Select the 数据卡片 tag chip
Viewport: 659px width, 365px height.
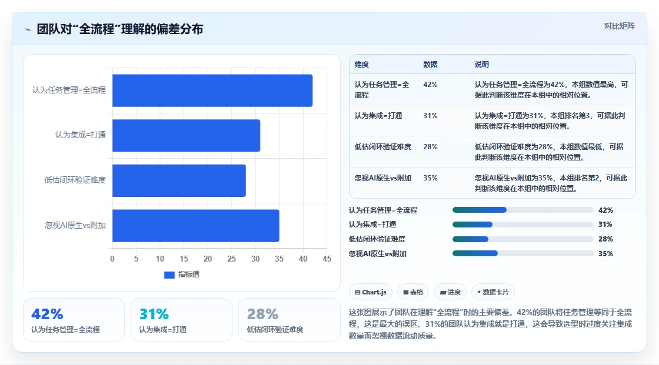click(x=493, y=292)
